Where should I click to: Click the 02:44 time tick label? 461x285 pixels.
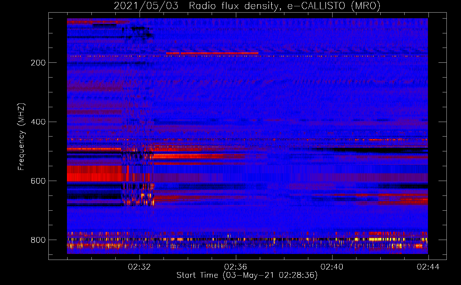coord(428,267)
